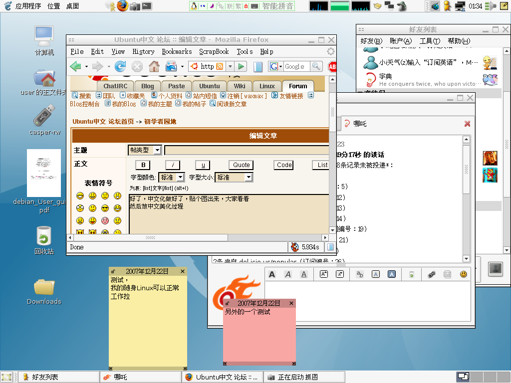Image resolution: width=511 pixels, height=383 pixels.
Task: Click in the forum post body text area
Action: 229,214
